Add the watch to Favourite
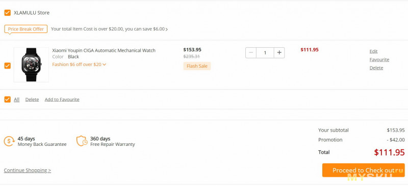Viewport: 408px width, 186px height. coord(379,59)
